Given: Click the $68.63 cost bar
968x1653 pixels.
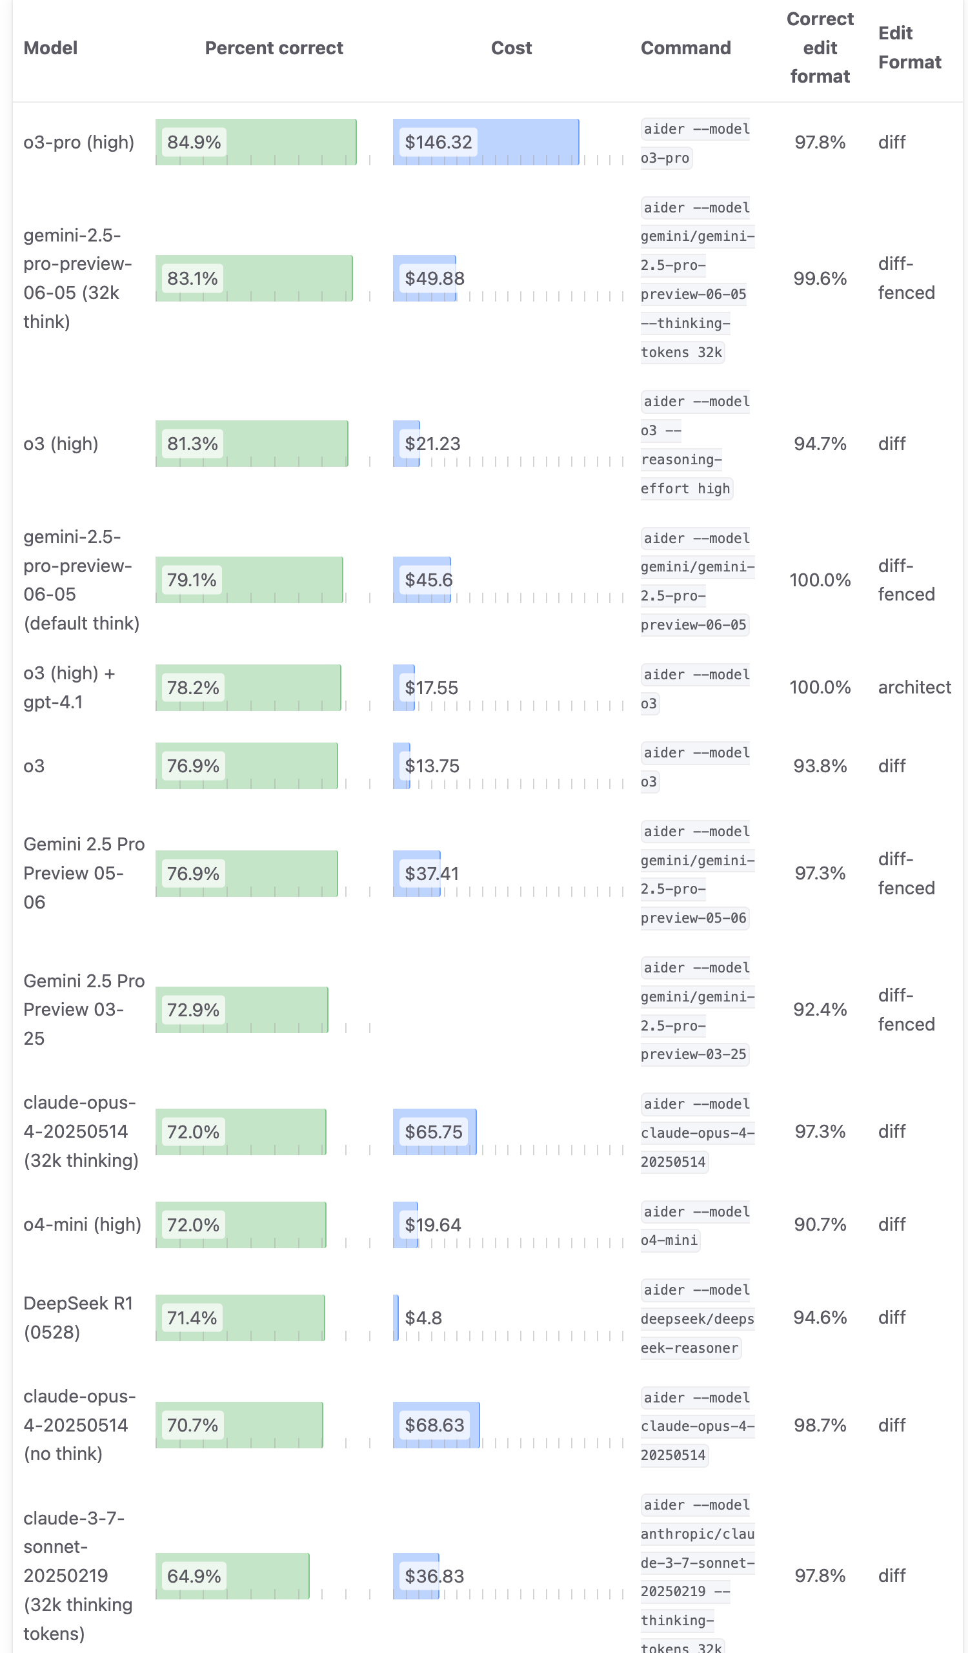Looking at the screenshot, I should pyautogui.click(x=436, y=1425).
